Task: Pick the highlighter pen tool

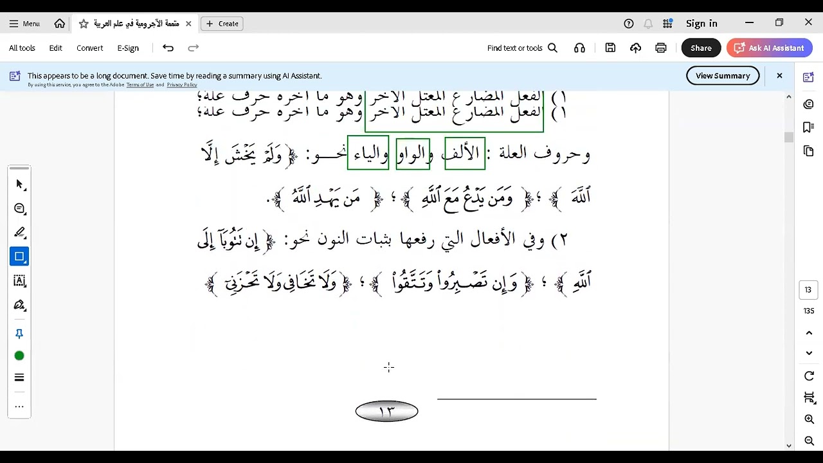Action: [19, 232]
